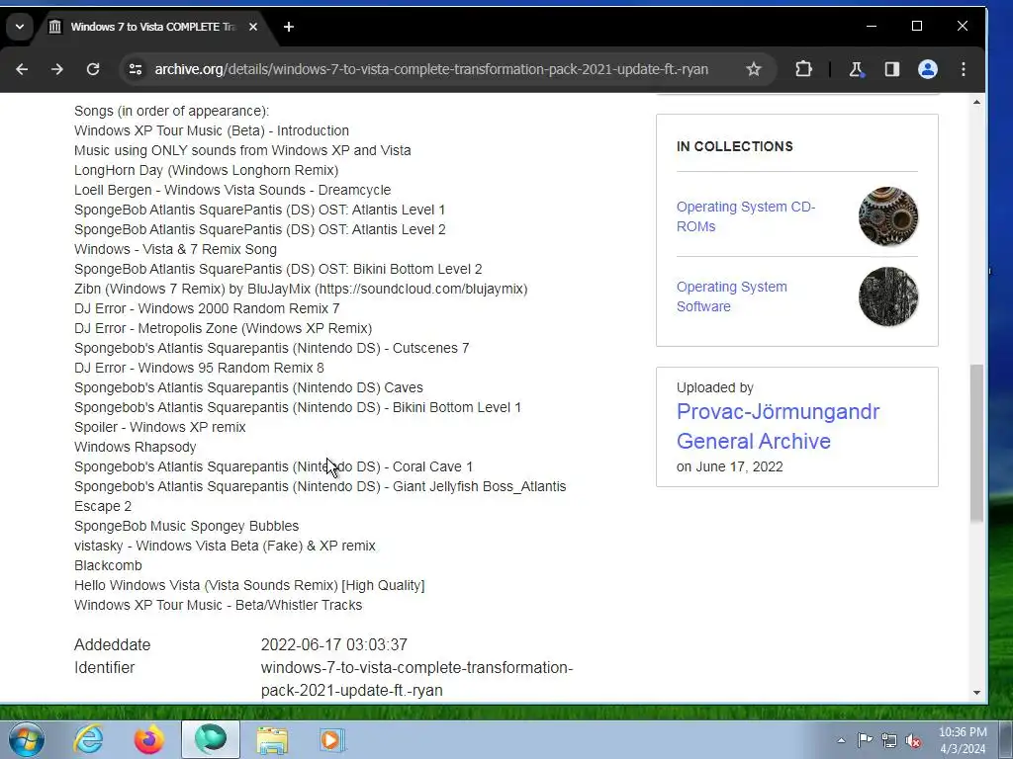This screenshot has height=759, width=1013.
Task: Open the network tray icon
Action: (889, 740)
